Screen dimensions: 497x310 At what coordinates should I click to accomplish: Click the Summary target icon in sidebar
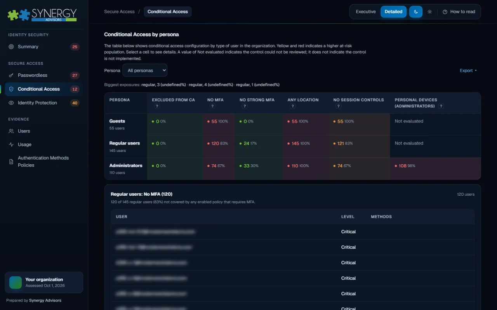point(11,46)
